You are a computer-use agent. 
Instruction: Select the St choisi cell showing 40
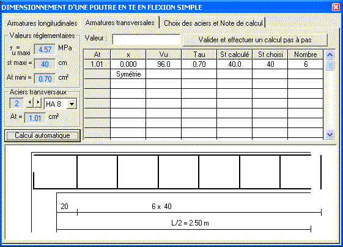(x=270, y=64)
